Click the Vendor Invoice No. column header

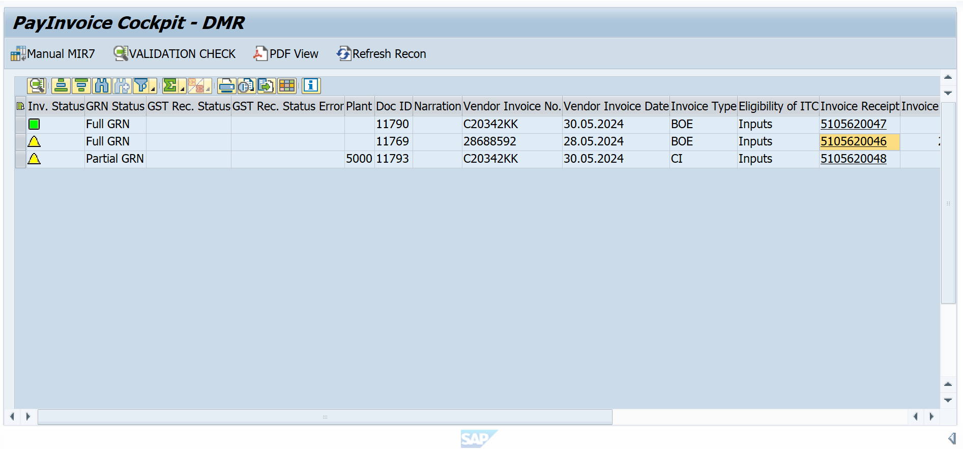512,106
